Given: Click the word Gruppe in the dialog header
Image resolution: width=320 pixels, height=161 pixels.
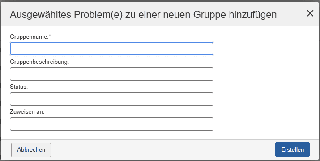Looking at the screenshot, I should 209,15.
